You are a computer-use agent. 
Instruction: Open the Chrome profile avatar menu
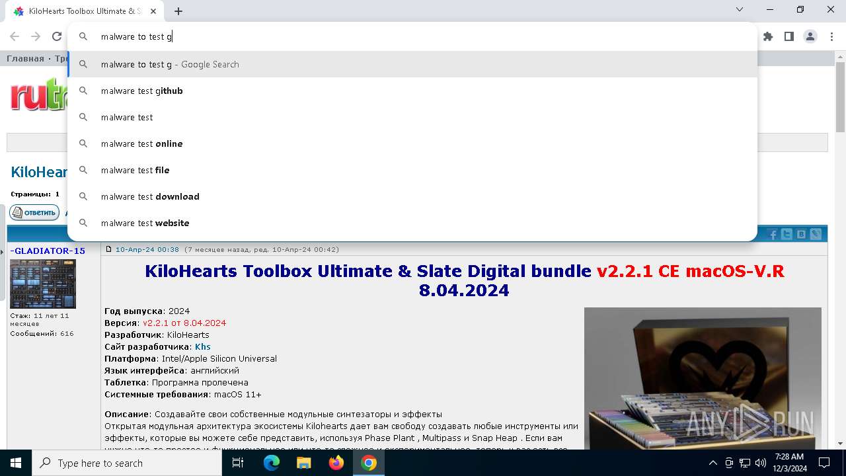click(810, 36)
